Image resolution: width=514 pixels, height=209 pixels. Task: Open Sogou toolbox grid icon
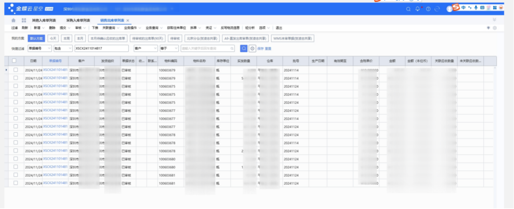click(x=494, y=8)
